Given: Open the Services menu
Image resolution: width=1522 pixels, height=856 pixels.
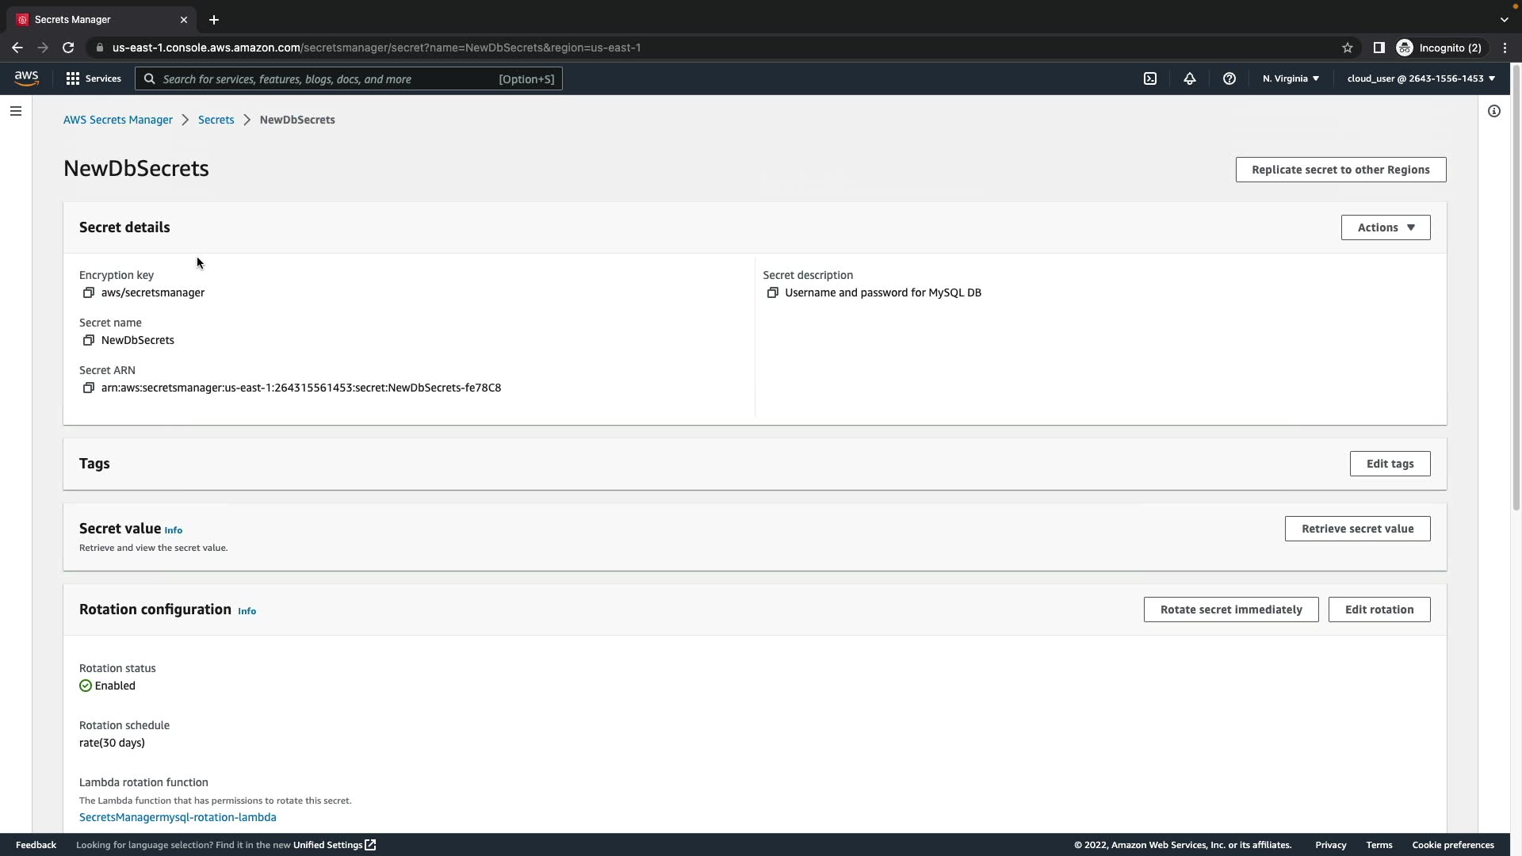Looking at the screenshot, I should point(94,79).
